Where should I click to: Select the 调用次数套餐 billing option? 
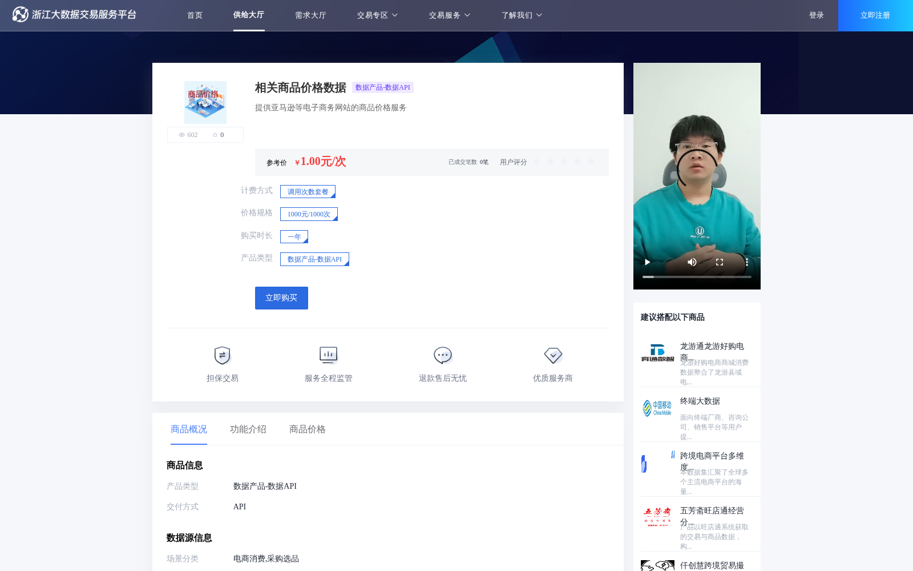[308, 192]
